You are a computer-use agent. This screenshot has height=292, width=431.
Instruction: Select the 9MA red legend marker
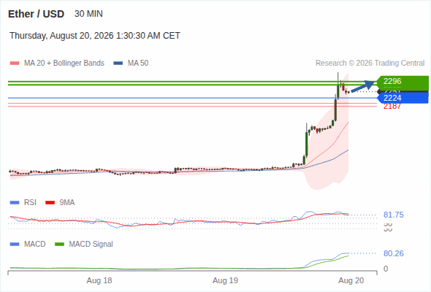[50, 203]
